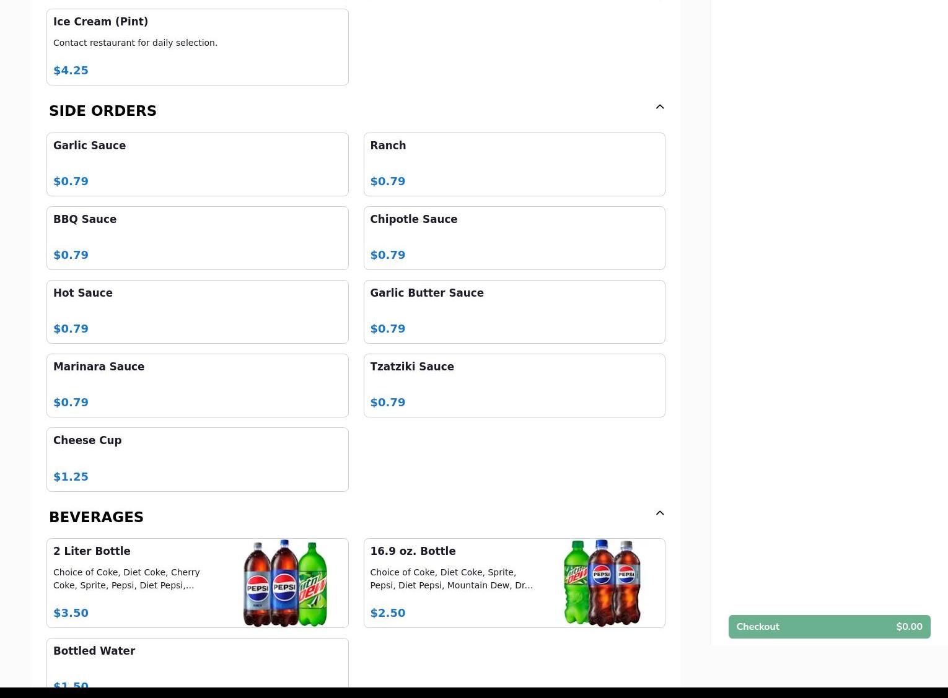
Task: Select the BBQ Sauce card
Action: point(198,238)
